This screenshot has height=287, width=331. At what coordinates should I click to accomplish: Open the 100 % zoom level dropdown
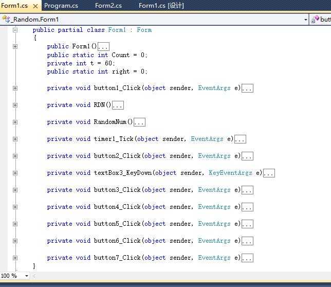27,276
